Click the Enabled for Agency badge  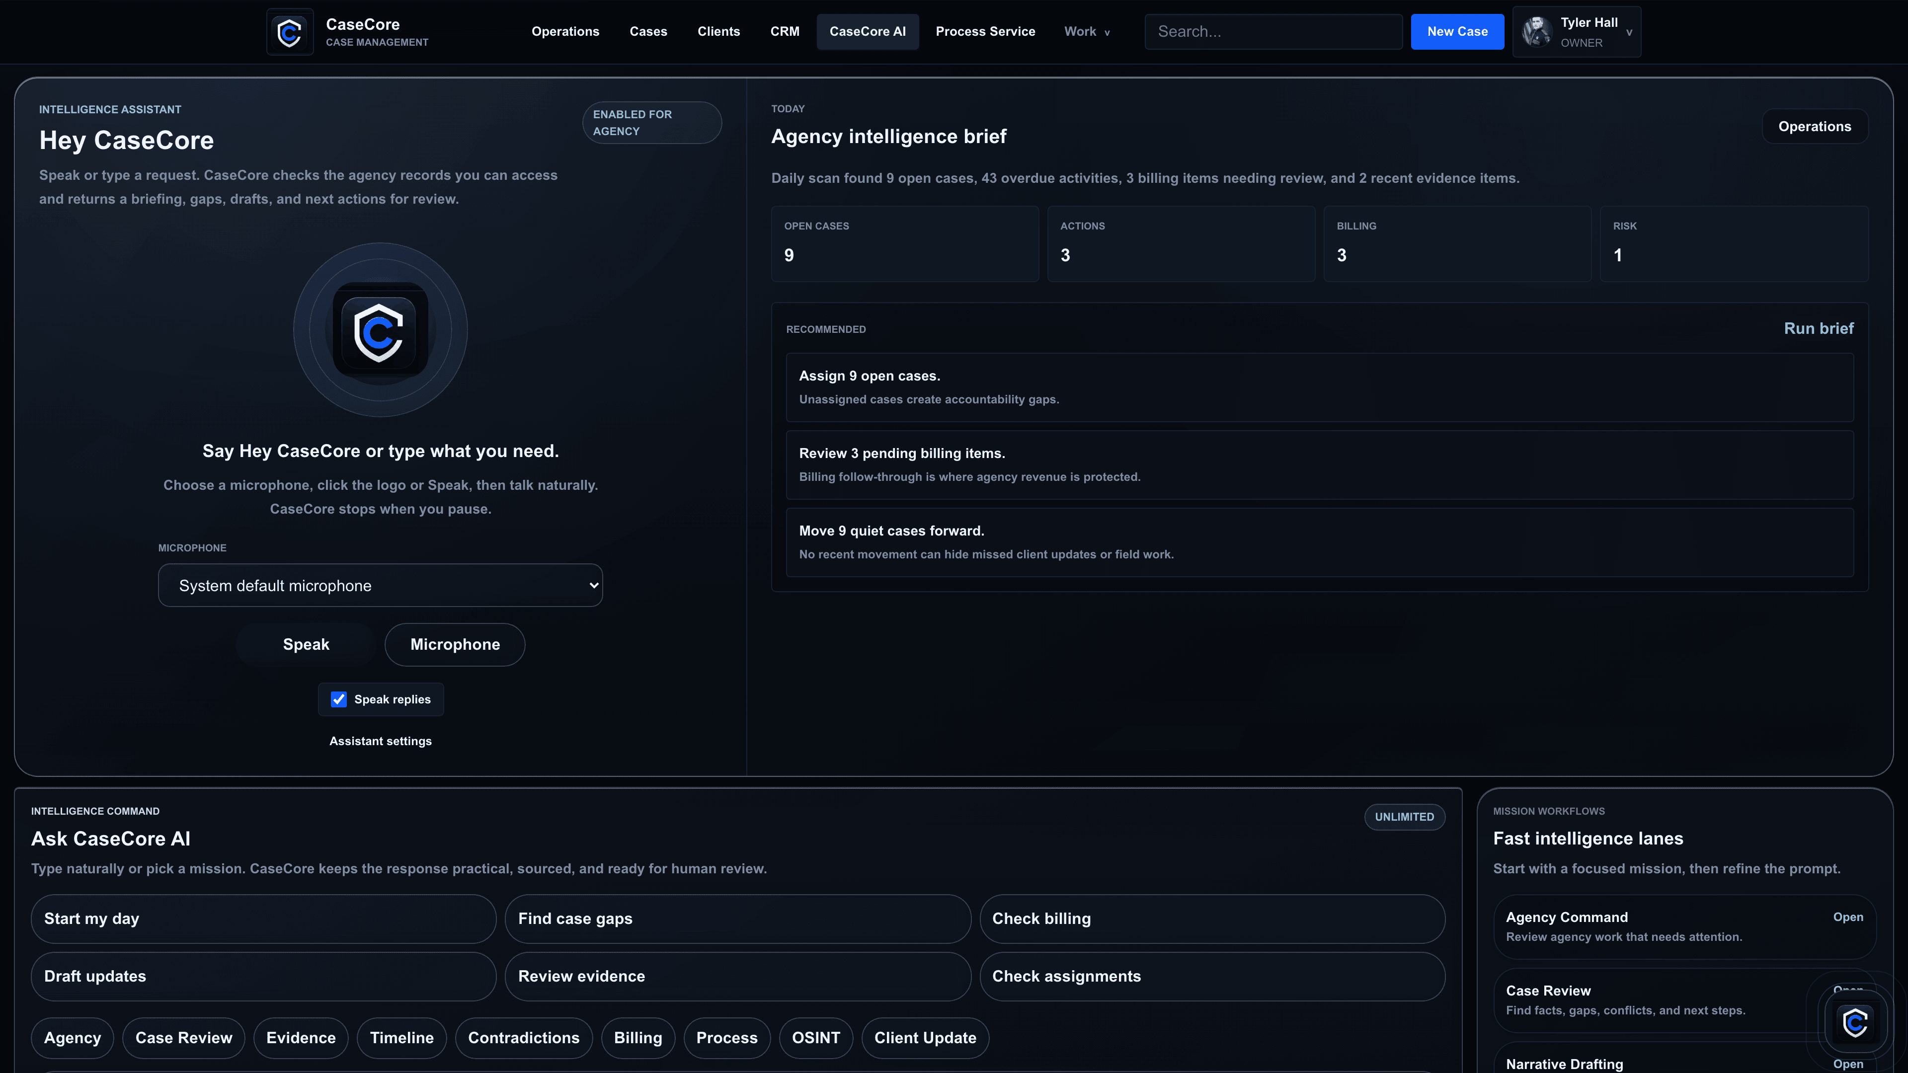point(652,122)
